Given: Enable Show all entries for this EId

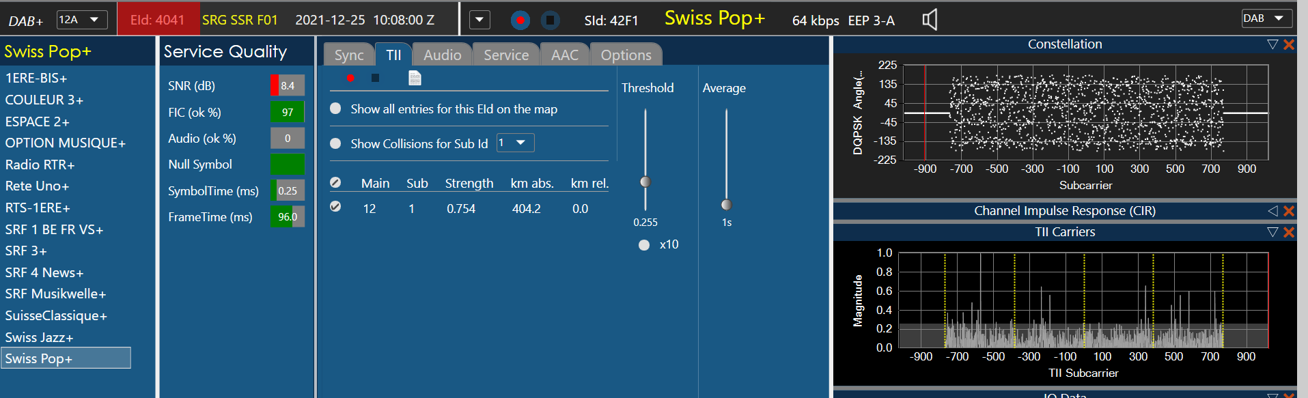Looking at the screenshot, I should [335, 109].
